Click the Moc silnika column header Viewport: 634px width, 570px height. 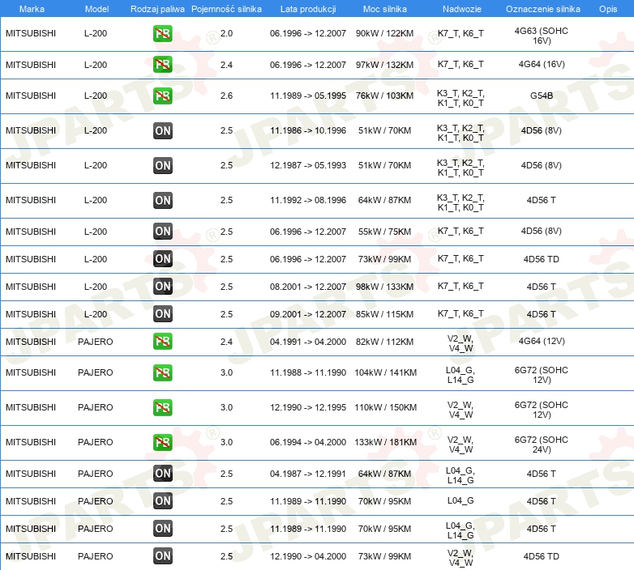click(x=384, y=9)
